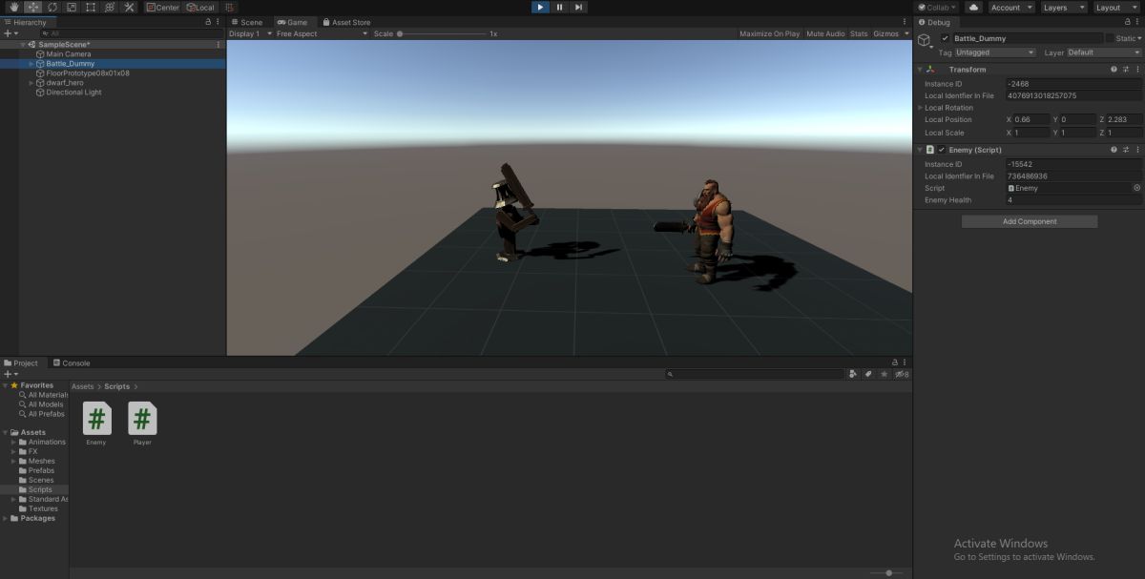Select the Rotate tool
Screen dimensions: 1145x579
coord(52,7)
